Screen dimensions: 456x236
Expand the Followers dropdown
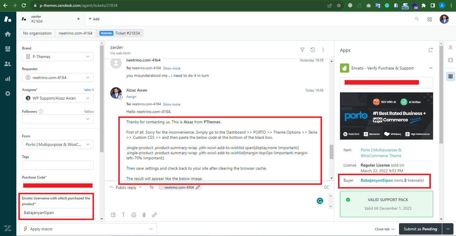coord(58,119)
